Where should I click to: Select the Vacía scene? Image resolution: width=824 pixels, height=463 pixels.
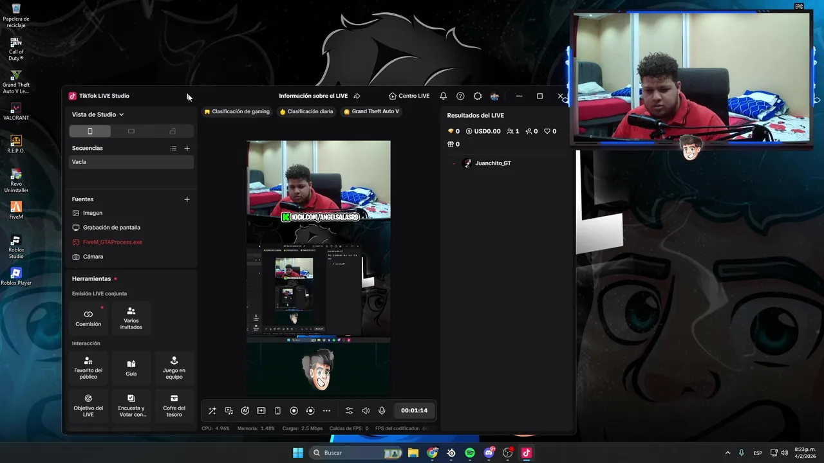pyautogui.click(x=131, y=162)
